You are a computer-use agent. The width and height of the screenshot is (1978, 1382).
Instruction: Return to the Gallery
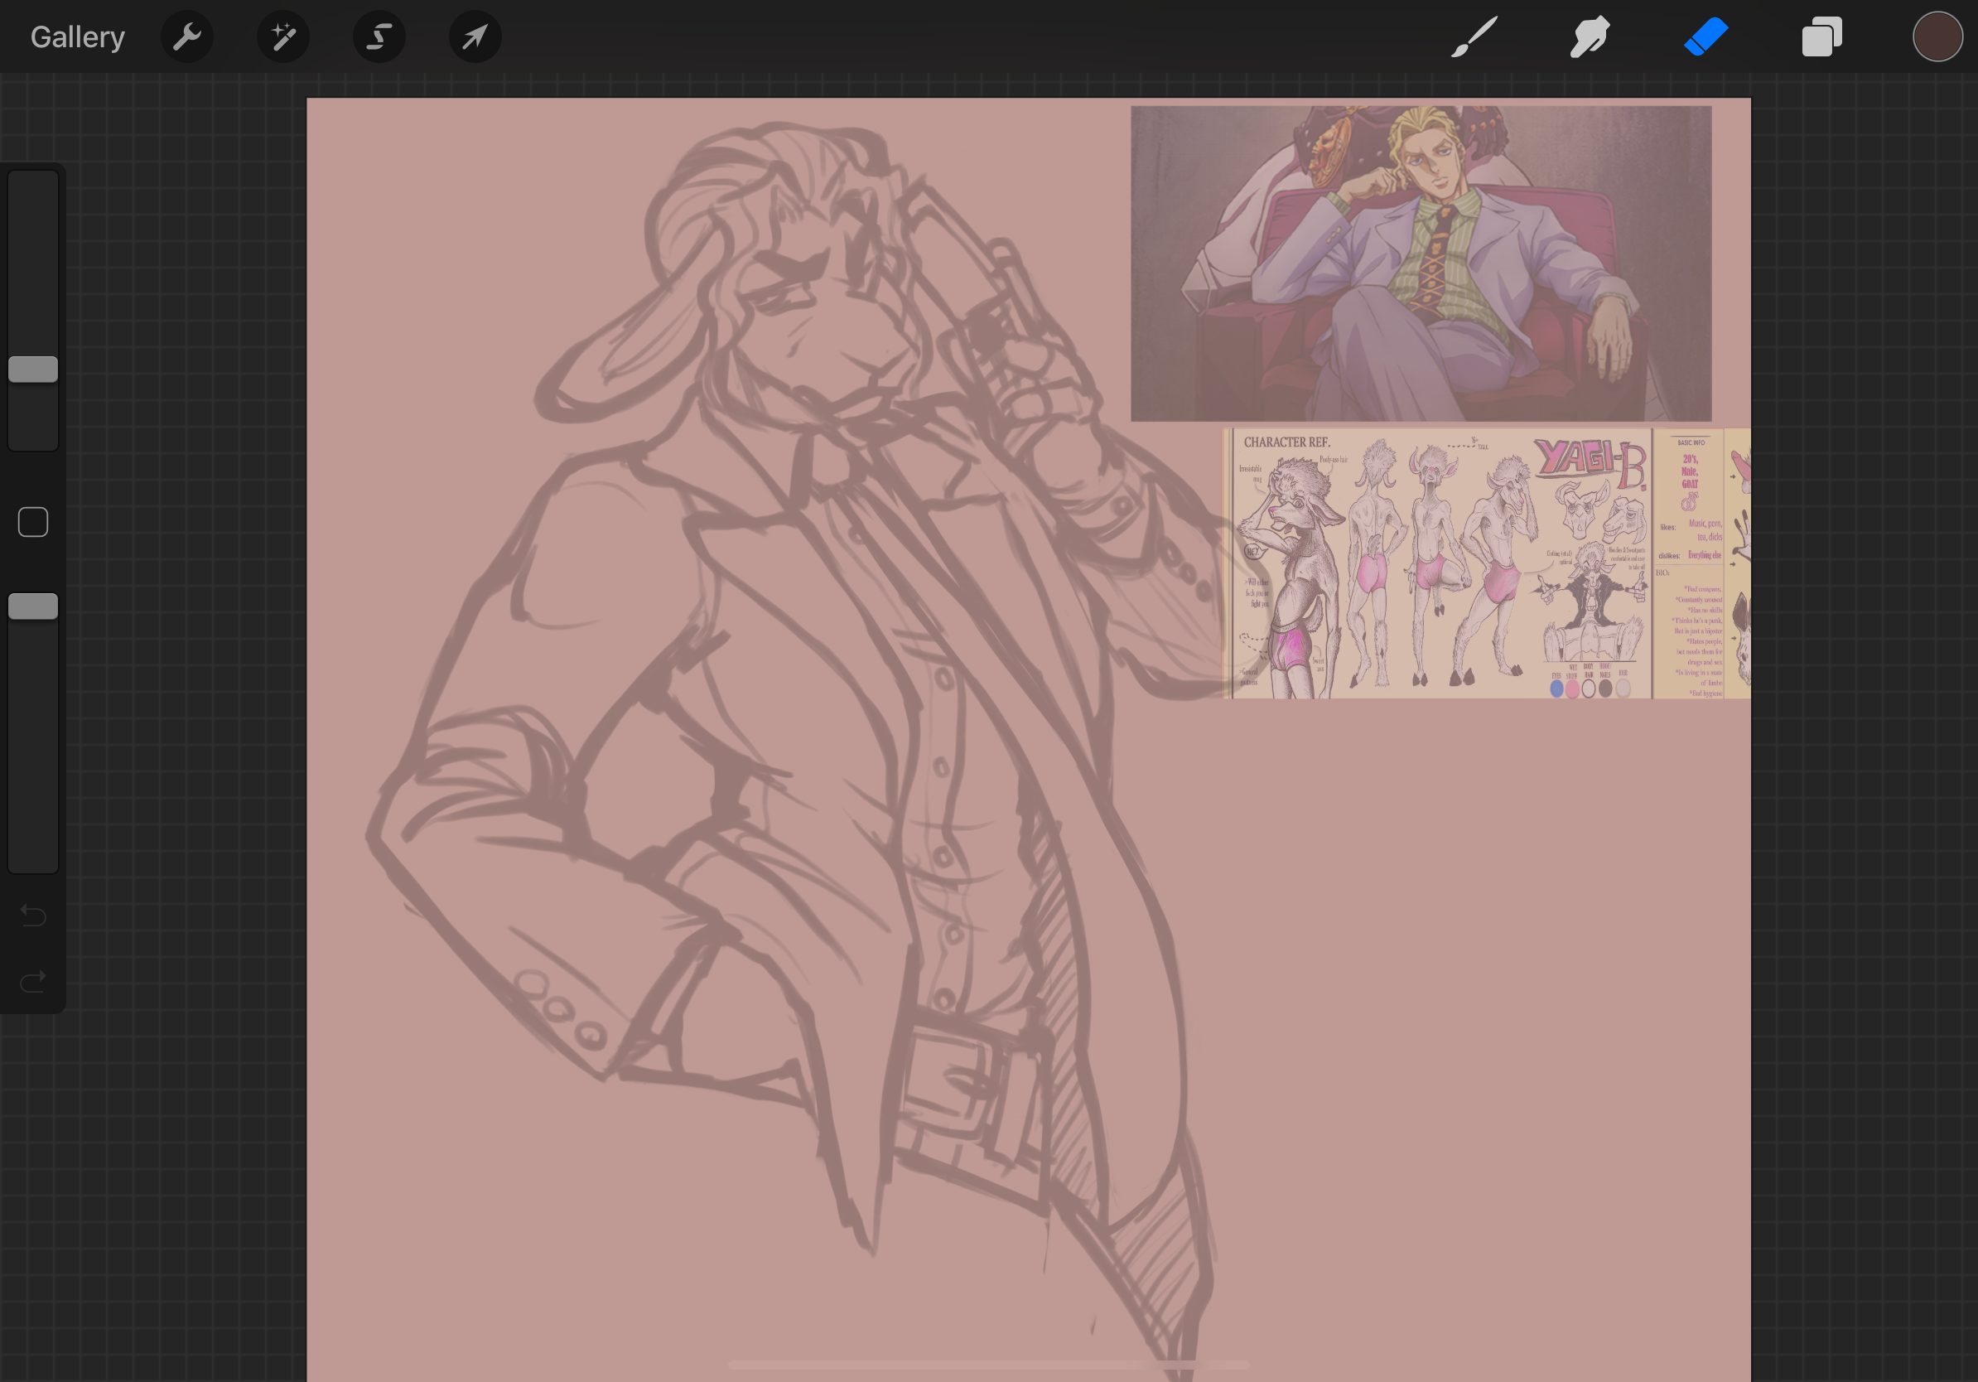tap(78, 37)
